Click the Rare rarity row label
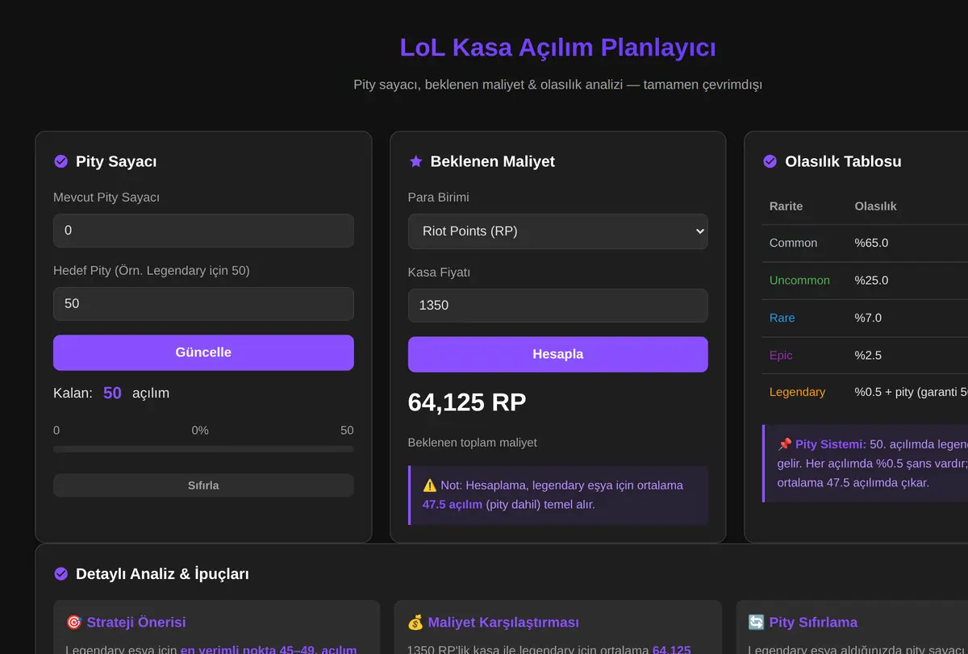Image resolution: width=968 pixels, height=654 pixels. pyautogui.click(x=782, y=318)
